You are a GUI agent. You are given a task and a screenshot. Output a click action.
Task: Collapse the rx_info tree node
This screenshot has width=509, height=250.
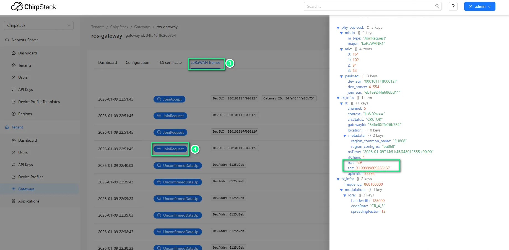pos(338,98)
